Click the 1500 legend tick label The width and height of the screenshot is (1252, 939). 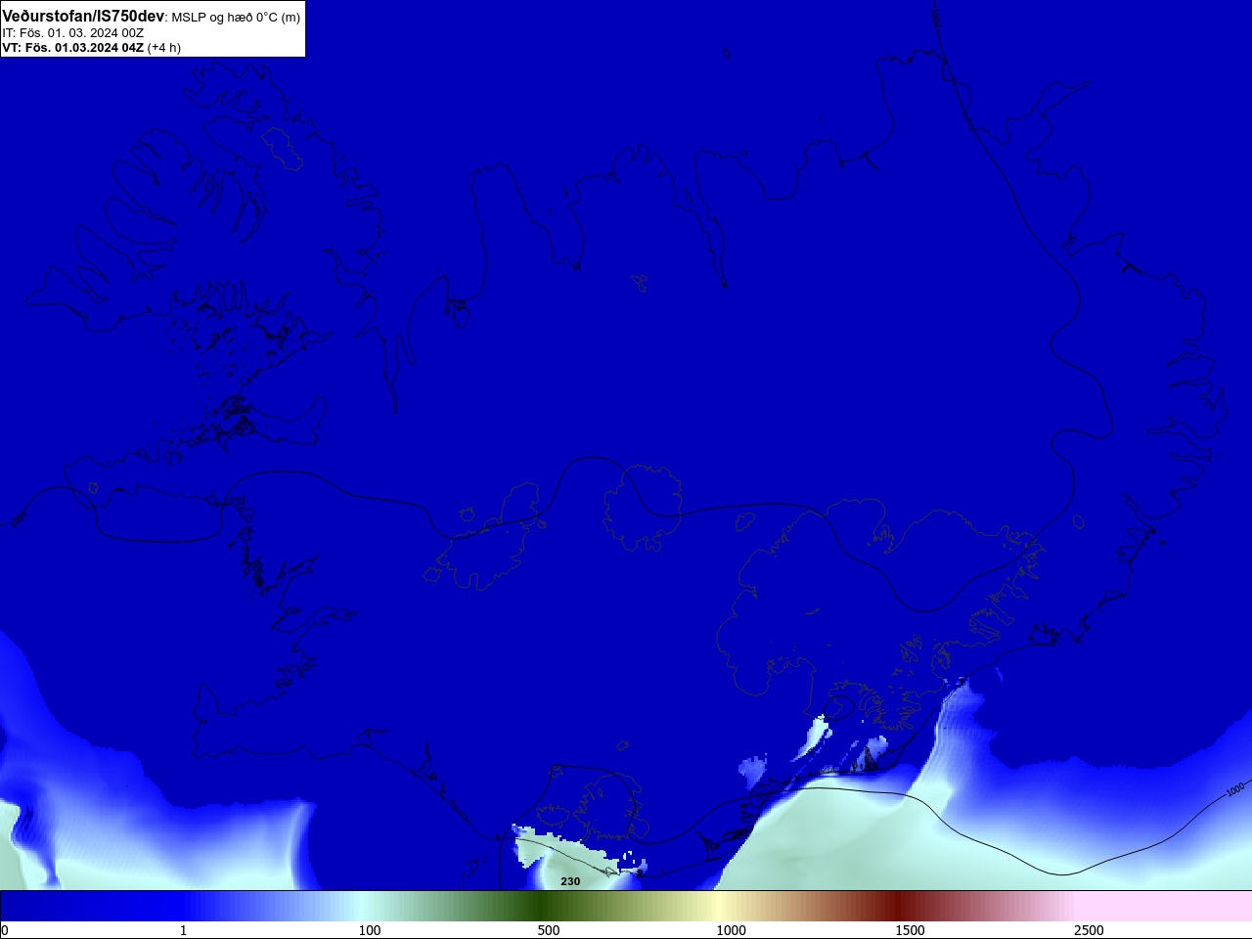click(x=910, y=930)
